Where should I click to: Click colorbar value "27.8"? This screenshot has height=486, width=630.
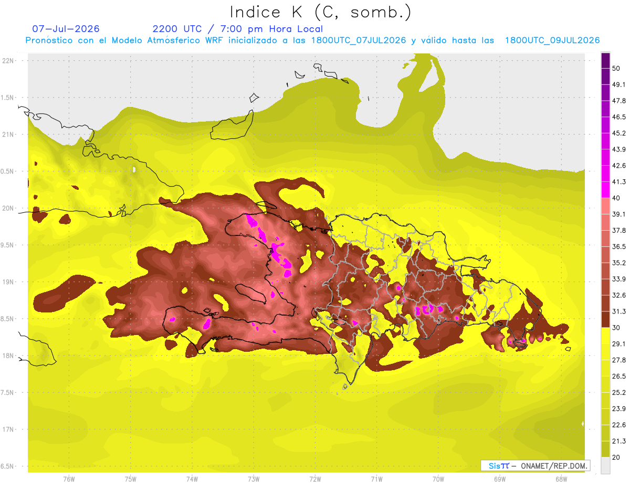618,360
